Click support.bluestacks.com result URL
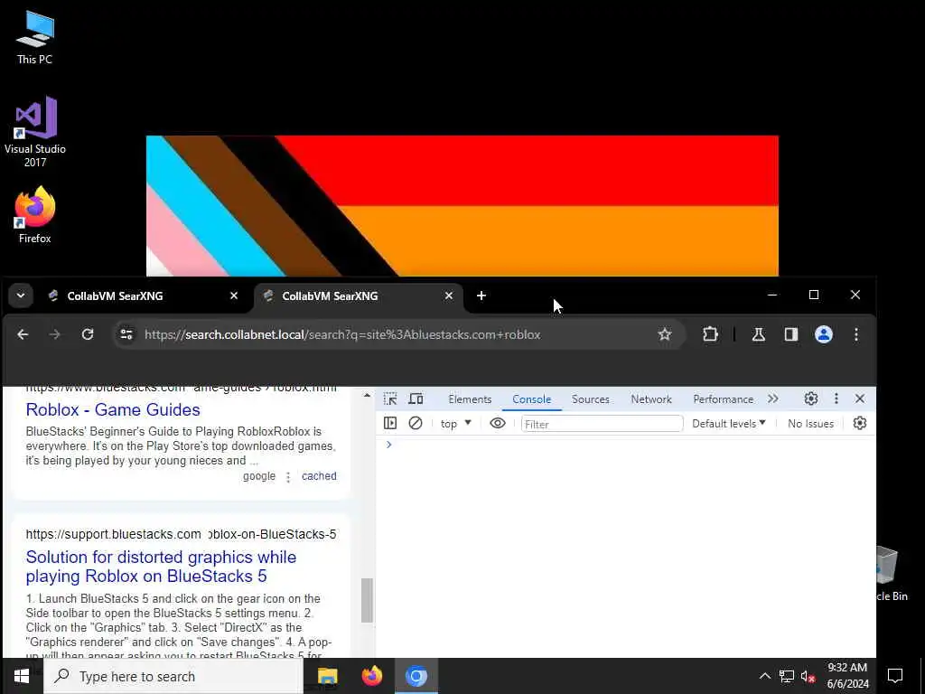 [181, 534]
